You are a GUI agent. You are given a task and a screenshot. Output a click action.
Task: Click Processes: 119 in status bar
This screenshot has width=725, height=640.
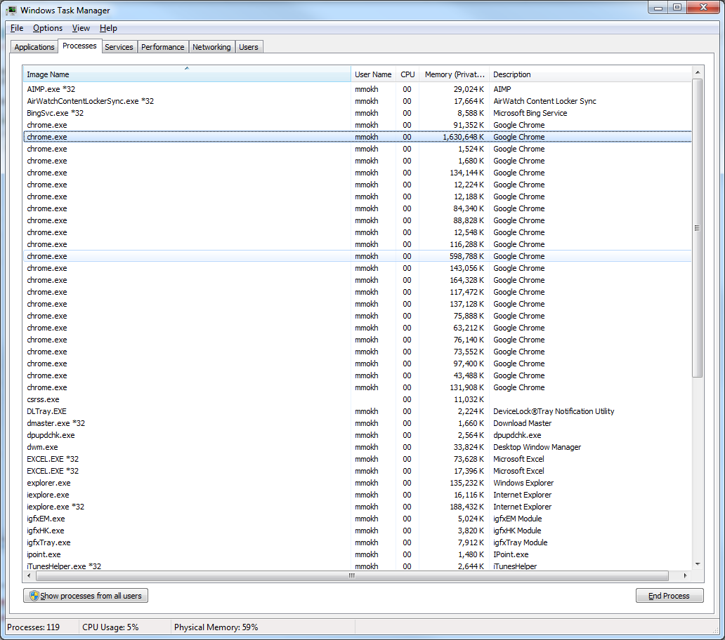coord(33,627)
